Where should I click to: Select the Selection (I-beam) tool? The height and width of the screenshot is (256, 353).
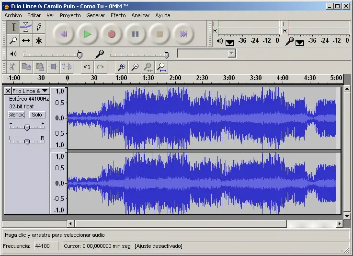click(x=13, y=27)
